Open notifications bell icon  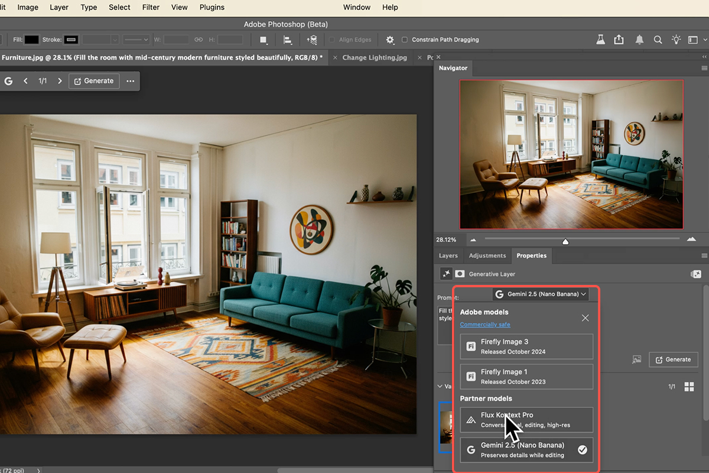[x=639, y=40]
